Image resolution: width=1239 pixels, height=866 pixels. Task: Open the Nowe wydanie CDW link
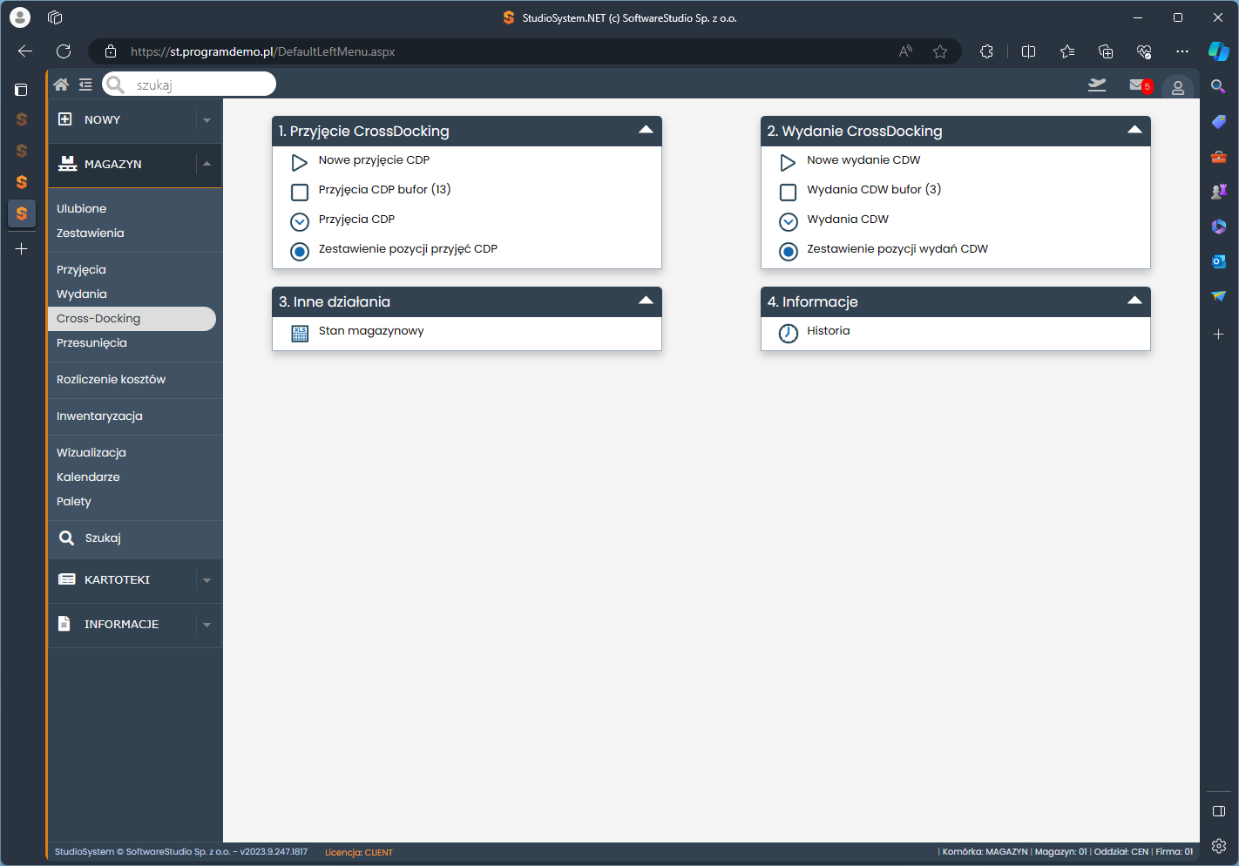coord(863,160)
